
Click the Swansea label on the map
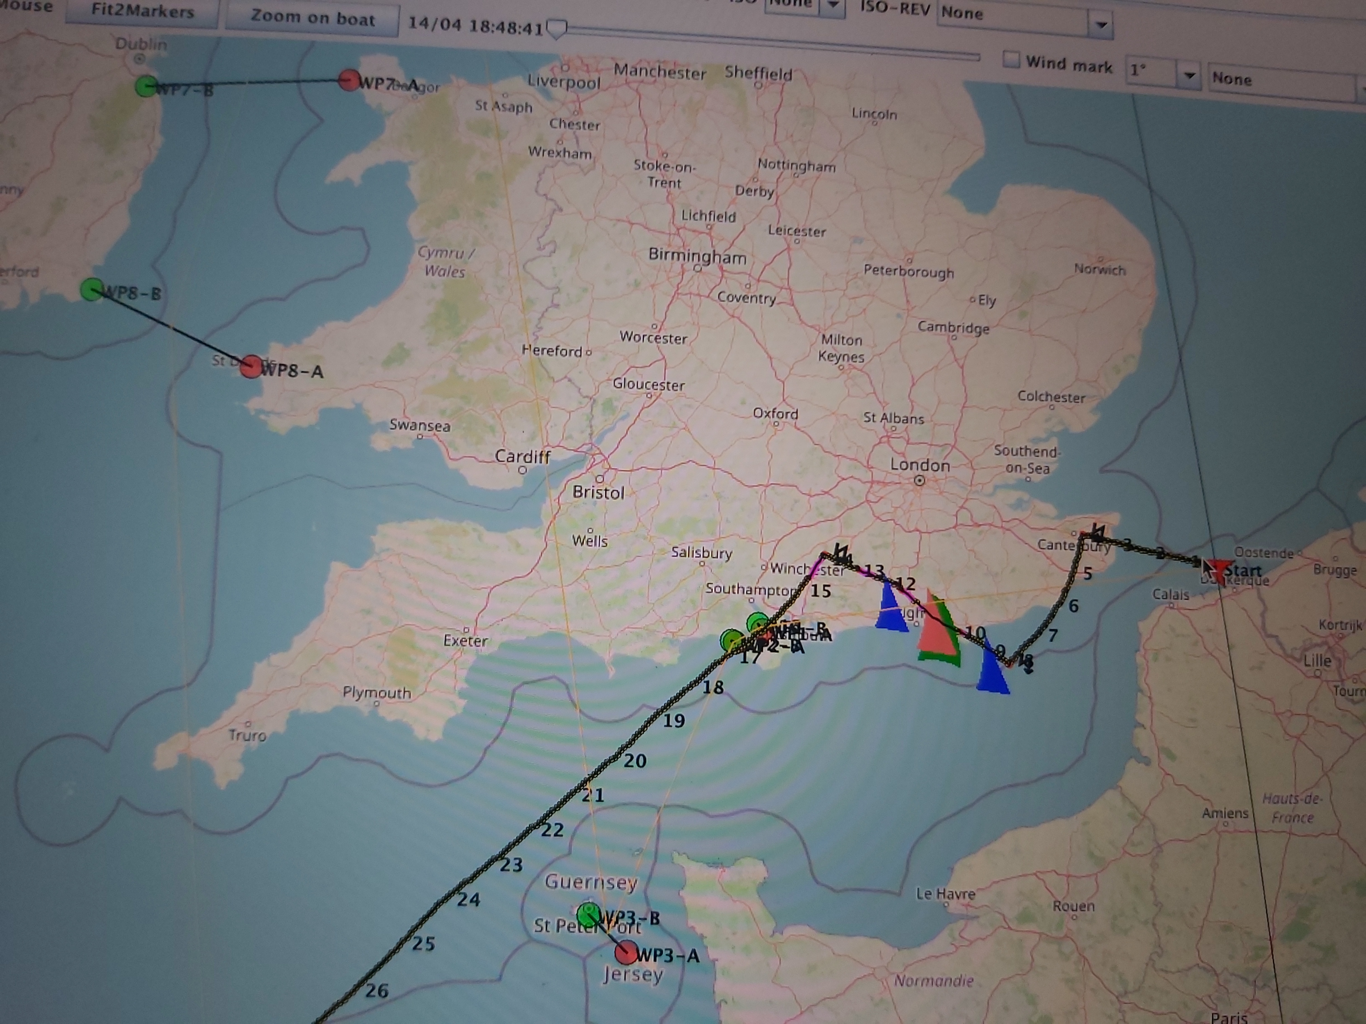click(420, 425)
